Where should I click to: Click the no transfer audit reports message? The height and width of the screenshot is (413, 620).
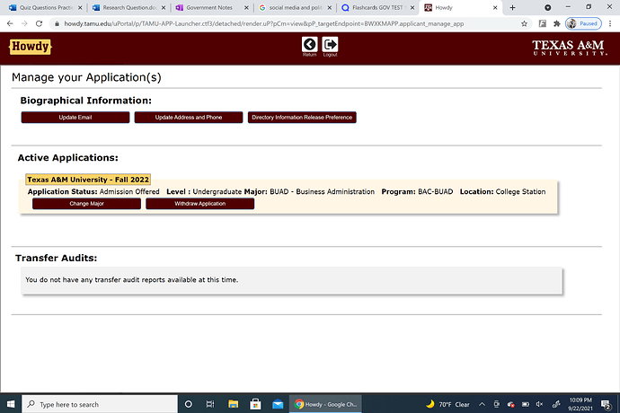pyautogui.click(x=132, y=280)
